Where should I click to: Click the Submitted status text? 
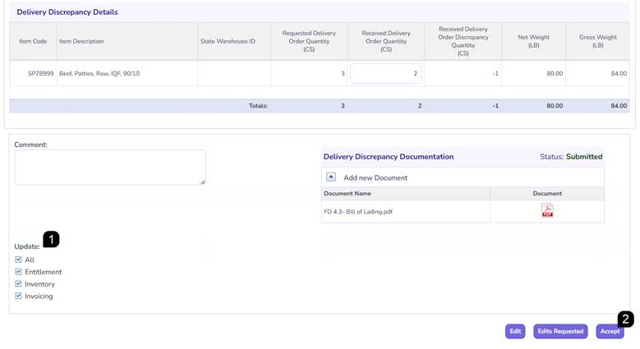584,157
